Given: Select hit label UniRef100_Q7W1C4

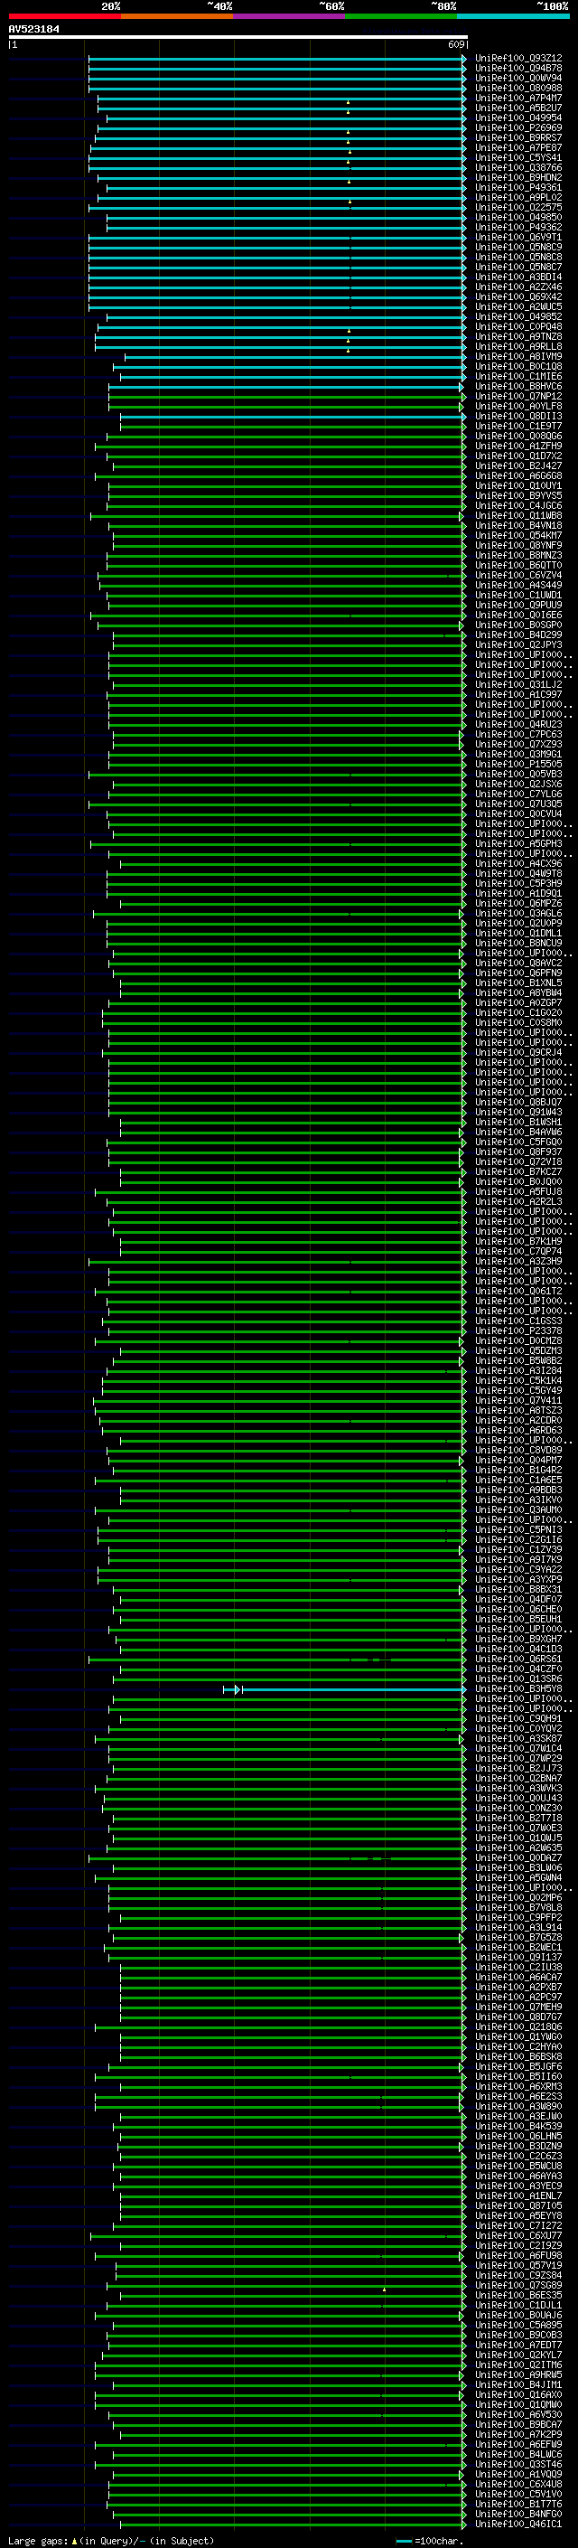Looking at the screenshot, I should coord(518,1749).
